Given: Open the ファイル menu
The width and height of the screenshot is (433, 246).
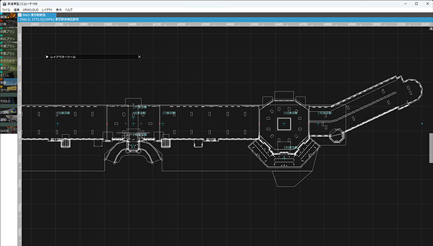Looking at the screenshot, I should 6,10.
